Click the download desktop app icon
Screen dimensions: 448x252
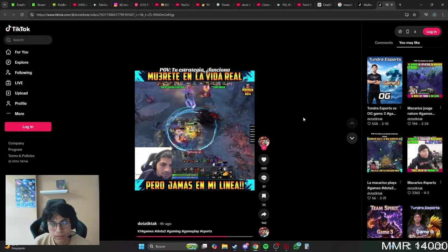[x=415, y=31]
